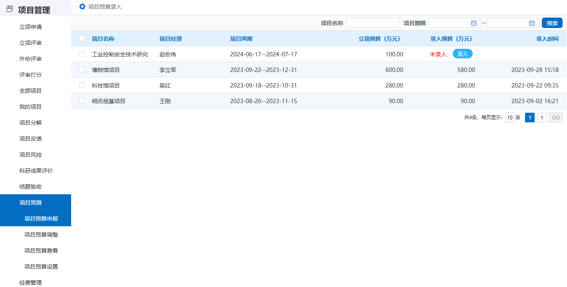
Task: Go to 项目预算查看 submenu item
Action: coord(41,251)
